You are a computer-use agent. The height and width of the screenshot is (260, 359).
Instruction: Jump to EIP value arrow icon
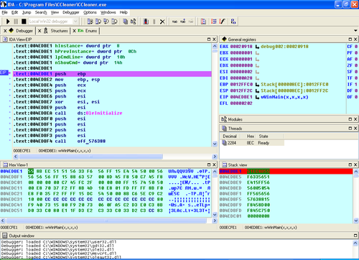(x=257, y=97)
